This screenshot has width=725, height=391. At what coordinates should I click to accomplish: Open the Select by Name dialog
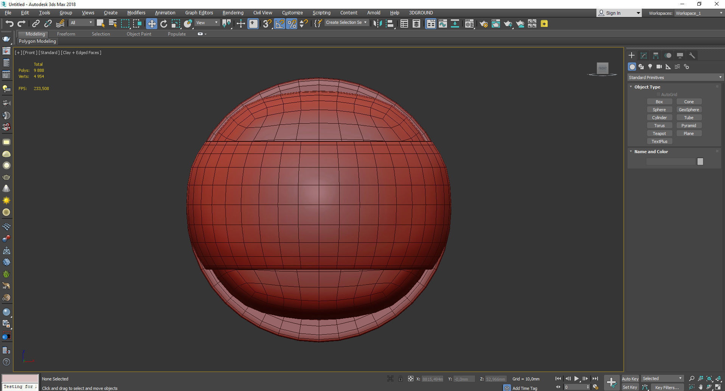pos(113,24)
